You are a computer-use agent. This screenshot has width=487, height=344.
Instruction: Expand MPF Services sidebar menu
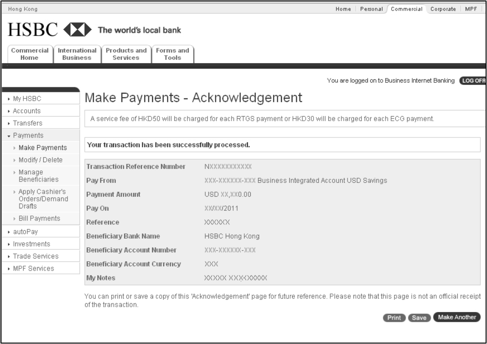[33, 268]
